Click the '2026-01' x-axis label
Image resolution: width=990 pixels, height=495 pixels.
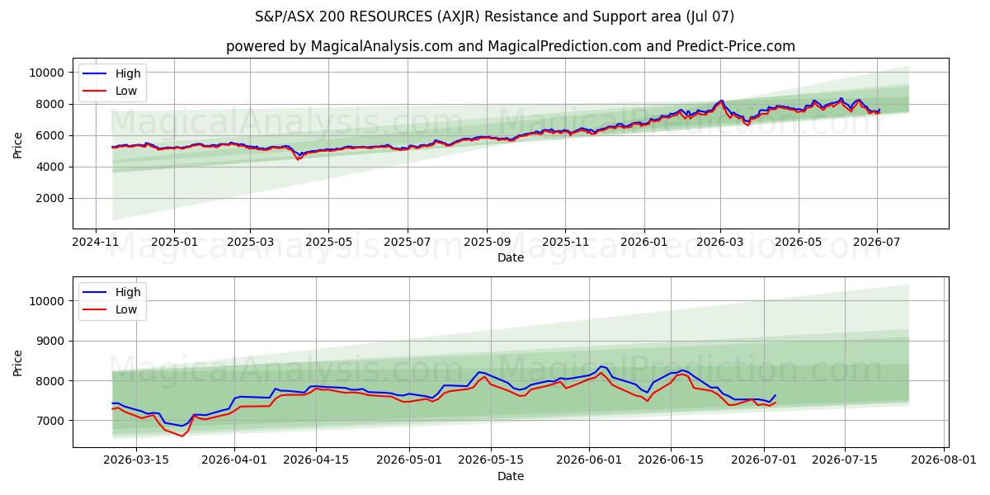coord(643,243)
